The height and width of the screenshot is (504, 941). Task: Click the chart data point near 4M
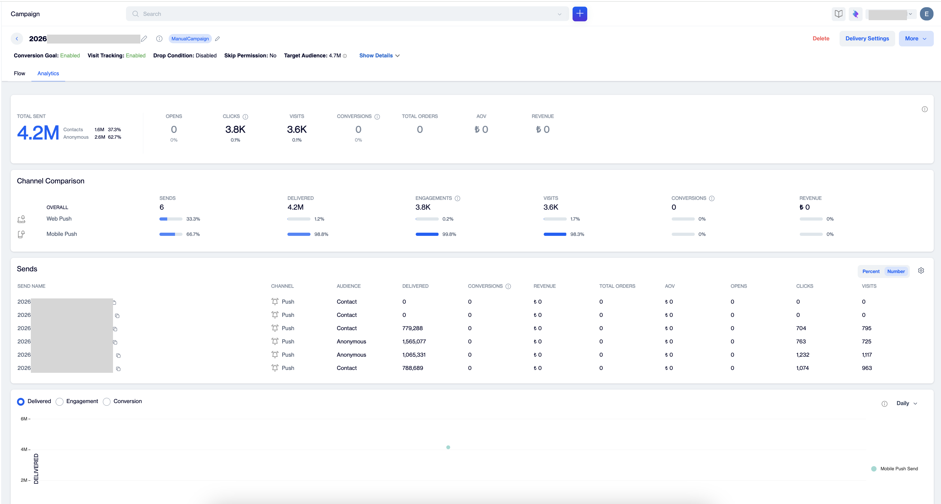coord(448,447)
